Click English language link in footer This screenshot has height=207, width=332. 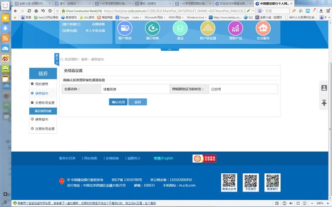pyautogui.click(x=167, y=158)
